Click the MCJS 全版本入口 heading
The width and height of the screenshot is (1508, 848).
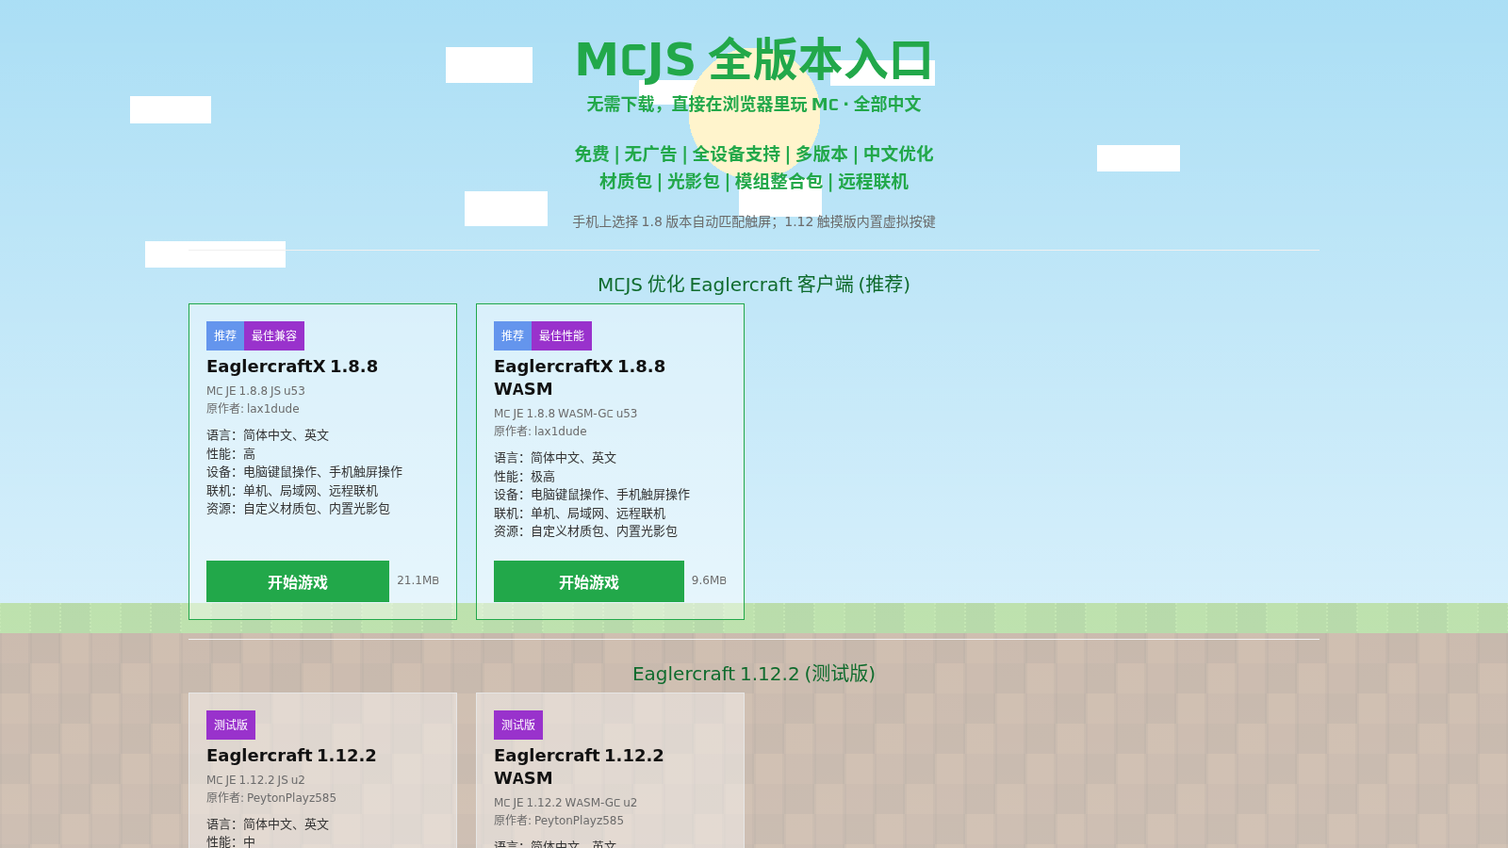pyautogui.click(x=754, y=59)
